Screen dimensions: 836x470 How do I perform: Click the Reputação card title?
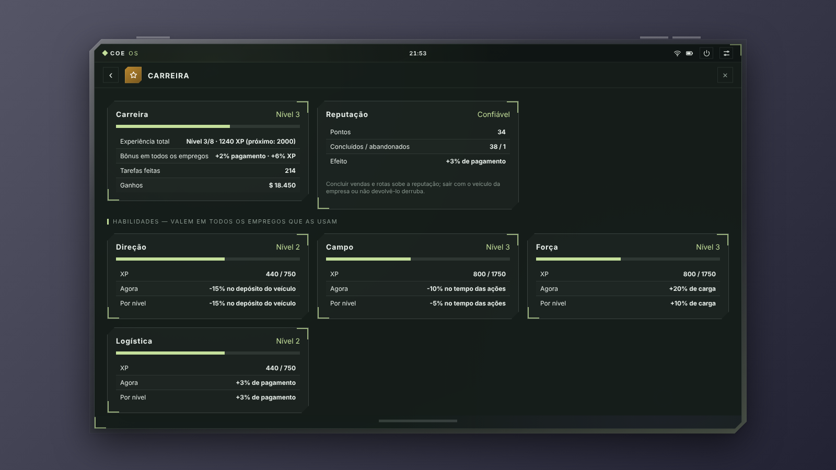347,114
